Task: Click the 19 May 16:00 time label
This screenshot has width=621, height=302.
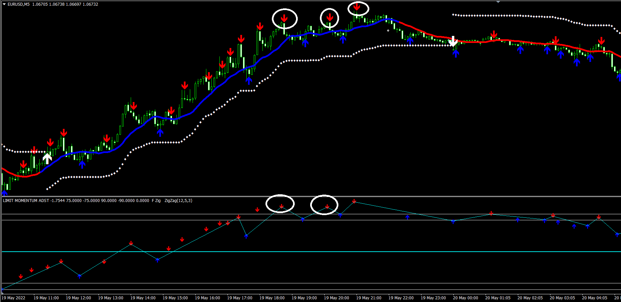Action: tap(207, 298)
